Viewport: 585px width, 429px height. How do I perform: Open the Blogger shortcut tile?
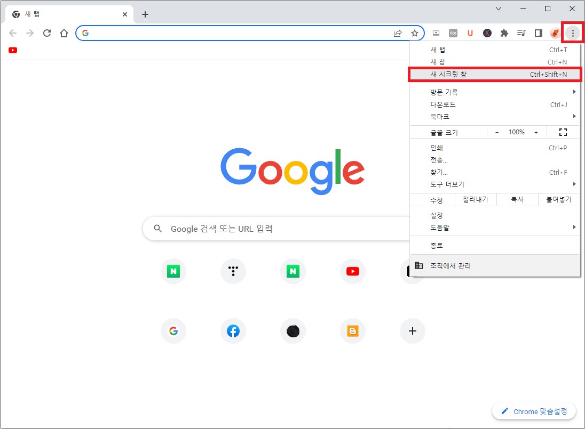353,331
